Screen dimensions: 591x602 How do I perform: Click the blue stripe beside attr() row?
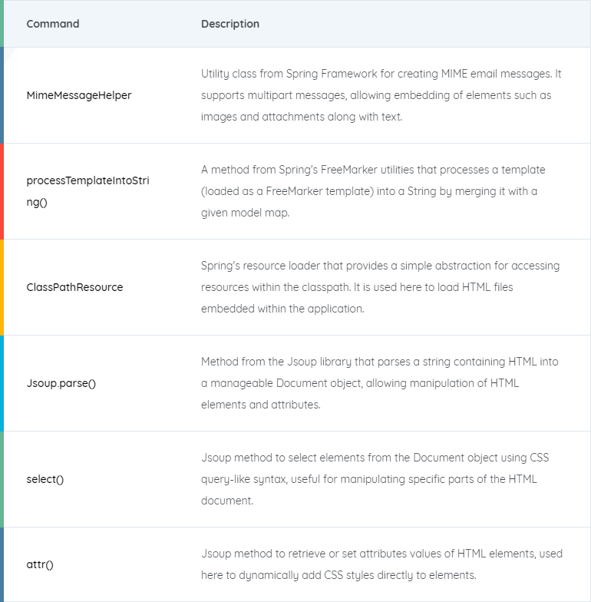2,564
